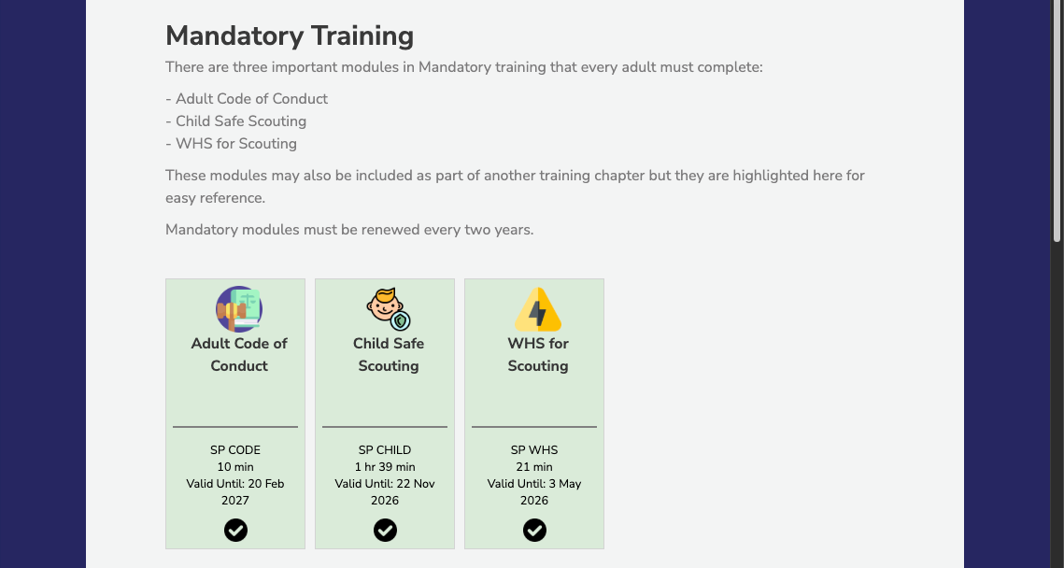Image resolution: width=1064 pixels, height=568 pixels.
Task: Click the 'Valid Until: 22 Nov 2026' text
Action: pos(385,492)
